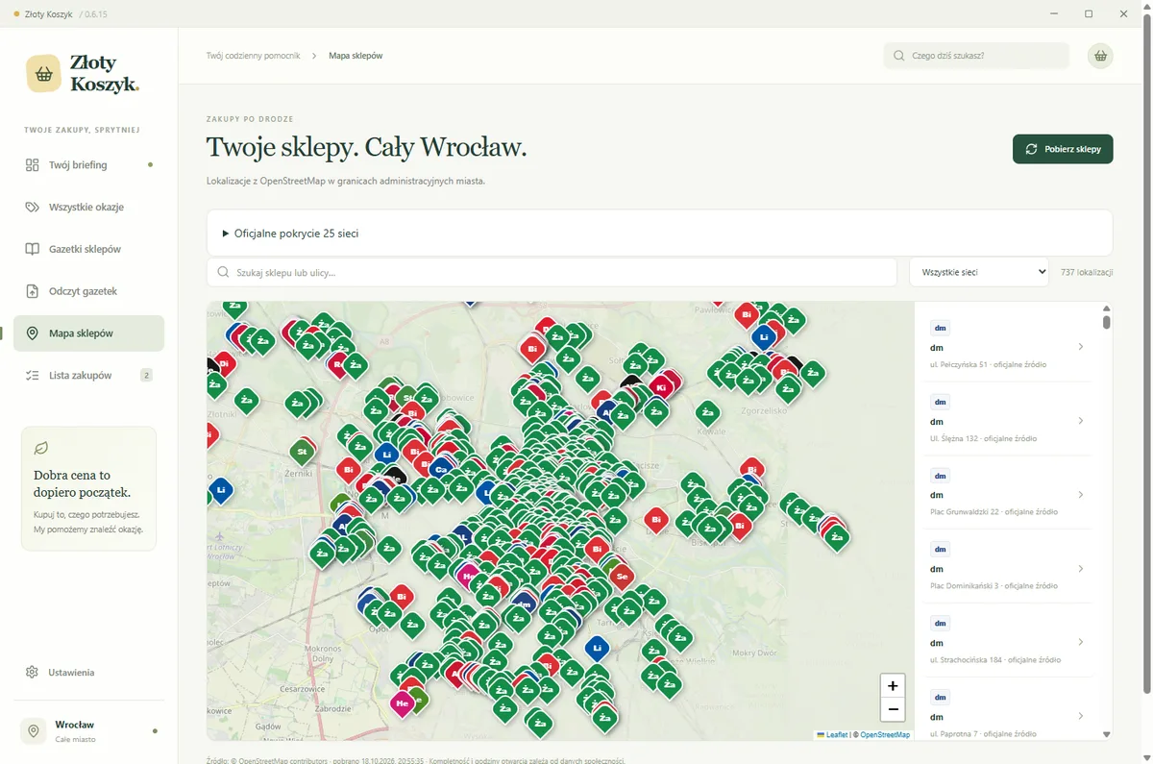Open chevron for dm Plac Dominikański 3
The image size is (1153, 764).
point(1081,569)
